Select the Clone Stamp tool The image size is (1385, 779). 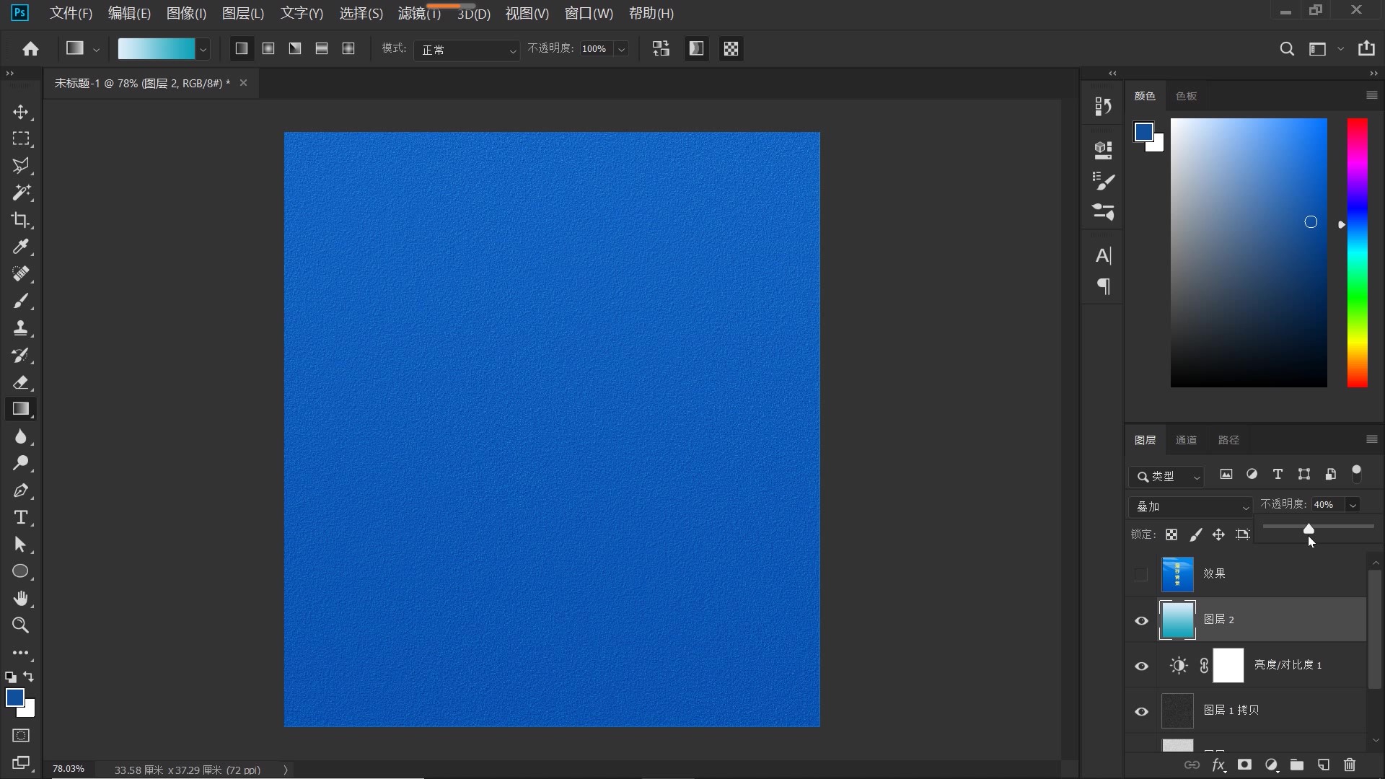click(20, 328)
